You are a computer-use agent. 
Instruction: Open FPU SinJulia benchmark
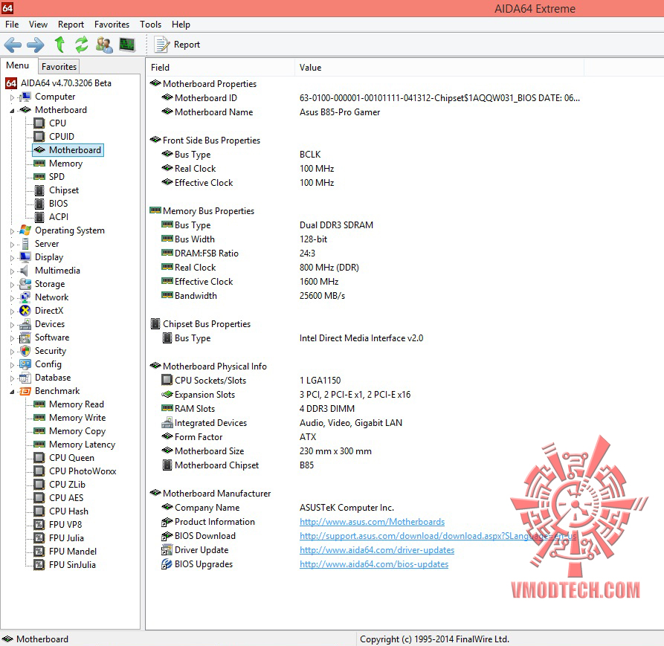pyautogui.click(x=72, y=565)
